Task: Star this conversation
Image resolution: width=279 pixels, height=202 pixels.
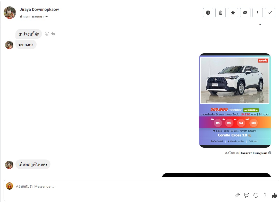Action: [233, 13]
